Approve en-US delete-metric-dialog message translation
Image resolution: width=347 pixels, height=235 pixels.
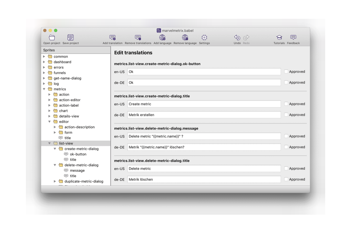286,136
